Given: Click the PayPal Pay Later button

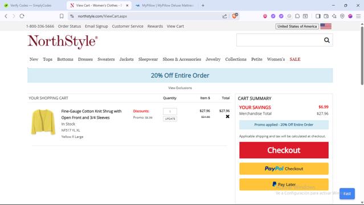Looking at the screenshot, I should (284, 185).
